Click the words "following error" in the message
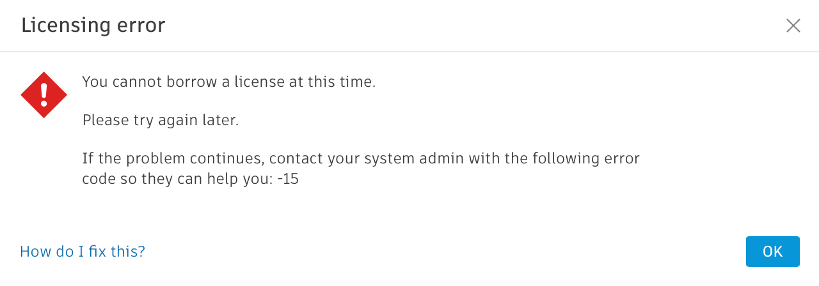 click(586, 158)
